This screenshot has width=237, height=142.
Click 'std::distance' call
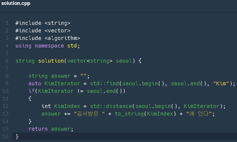pos(111,106)
